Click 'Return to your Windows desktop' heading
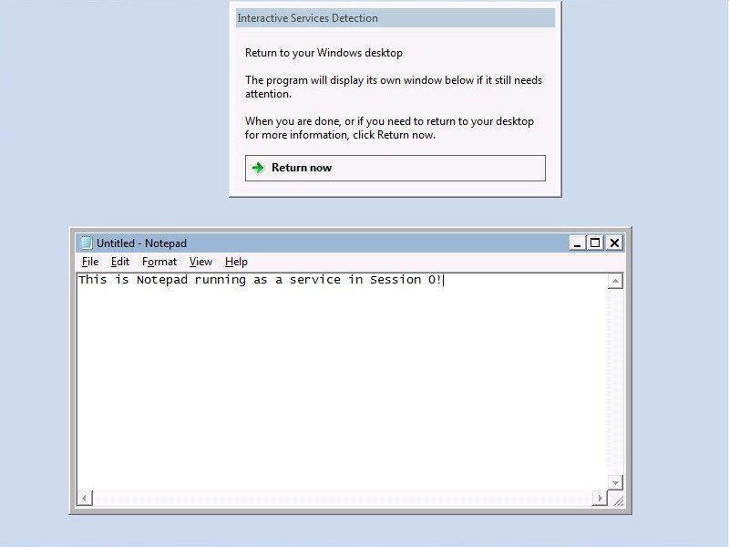This screenshot has height=547, width=729. [323, 53]
